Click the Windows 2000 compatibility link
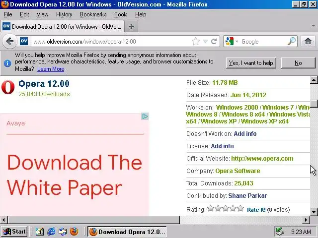 click(x=237, y=107)
